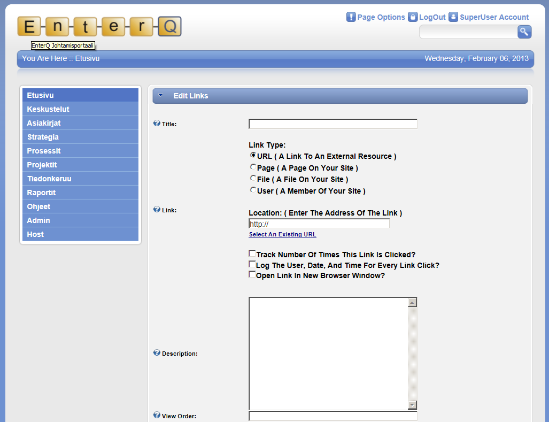Image resolution: width=549 pixels, height=422 pixels.
Task: Focus the Location http:// input field
Action: (319, 224)
